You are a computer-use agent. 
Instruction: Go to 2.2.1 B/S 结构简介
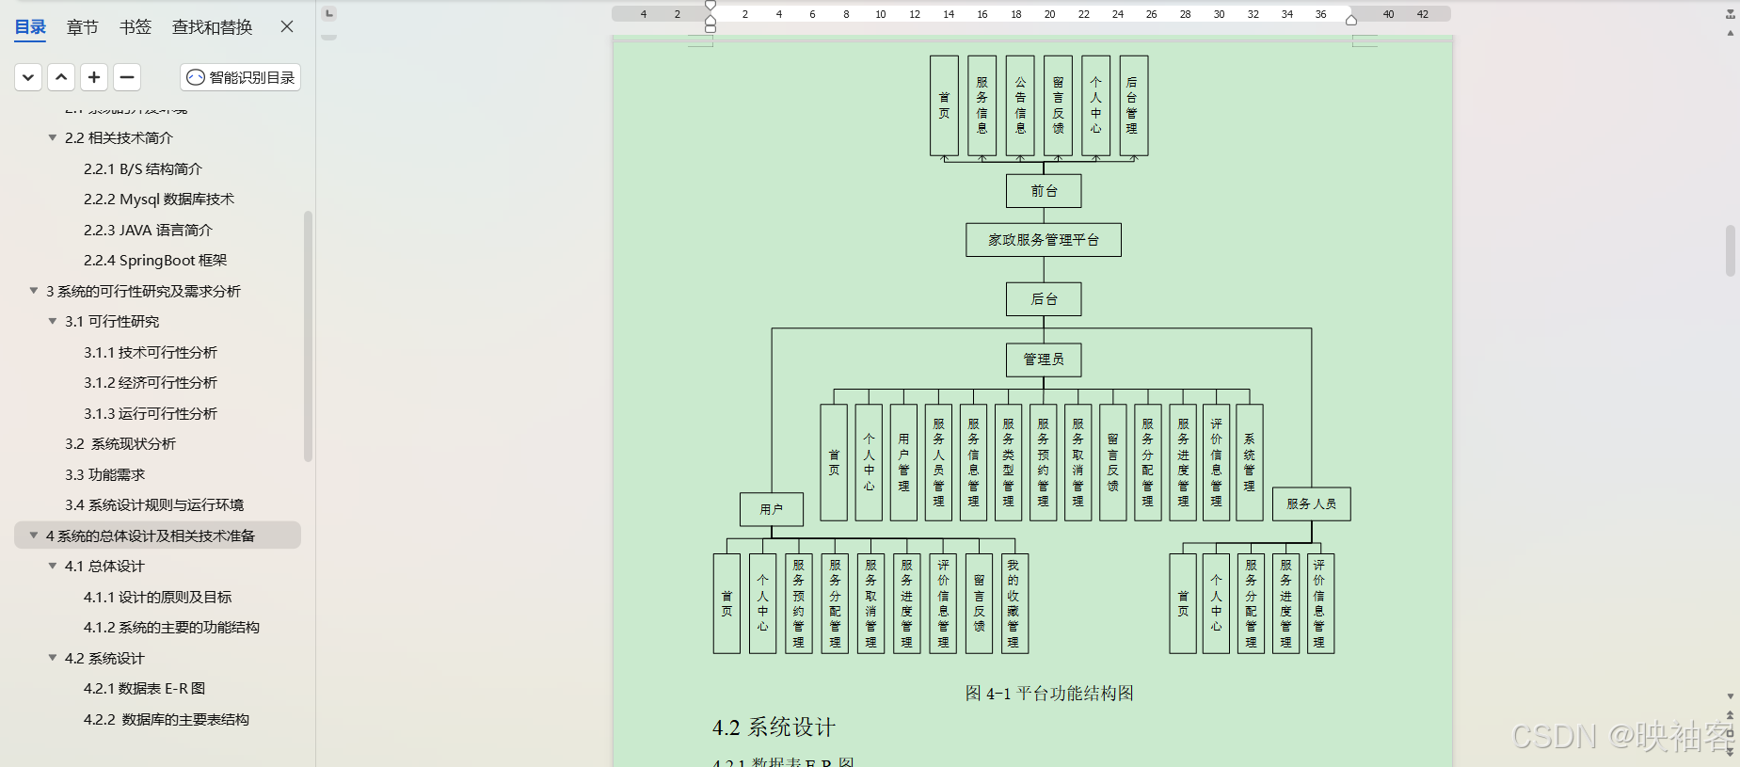click(143, 168)
